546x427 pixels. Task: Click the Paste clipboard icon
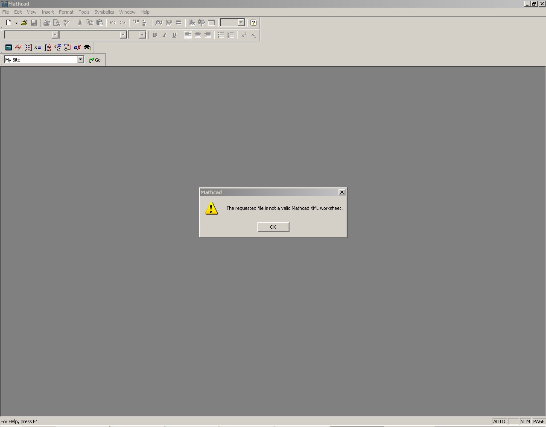(99, 23)
